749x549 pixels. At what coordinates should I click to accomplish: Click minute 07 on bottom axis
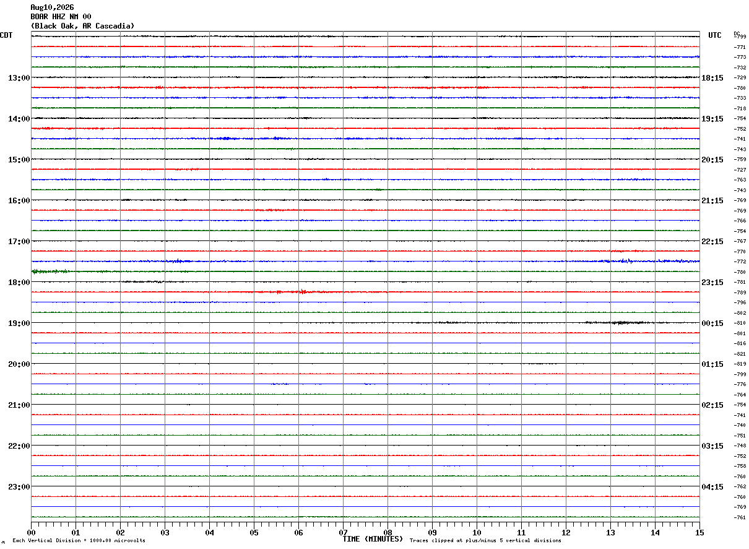343,532
